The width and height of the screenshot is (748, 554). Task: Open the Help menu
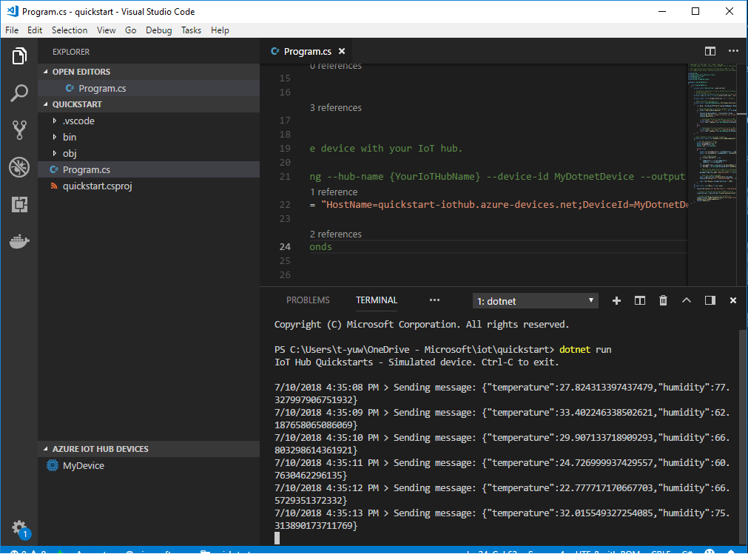[x=220, y=30]
